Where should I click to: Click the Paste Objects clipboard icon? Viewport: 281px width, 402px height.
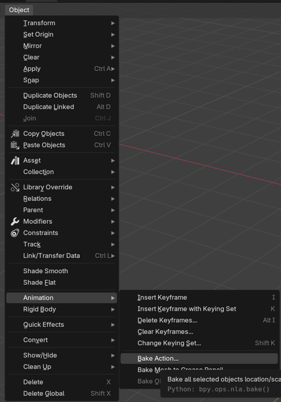15,145
